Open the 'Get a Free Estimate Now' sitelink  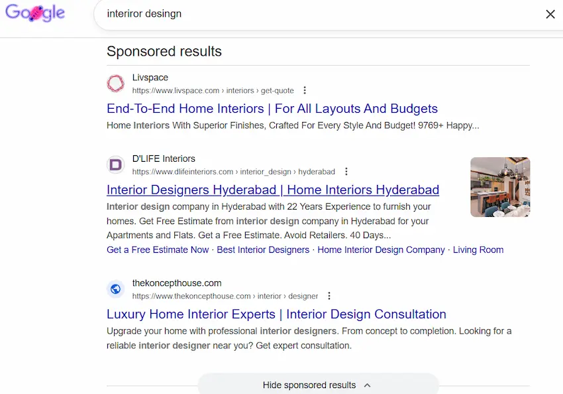[x=158, y=250]
